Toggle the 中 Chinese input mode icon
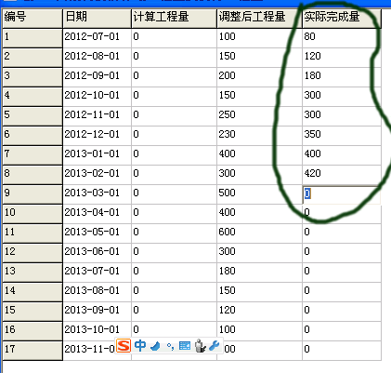391x373 pixels. pos(140,345)
